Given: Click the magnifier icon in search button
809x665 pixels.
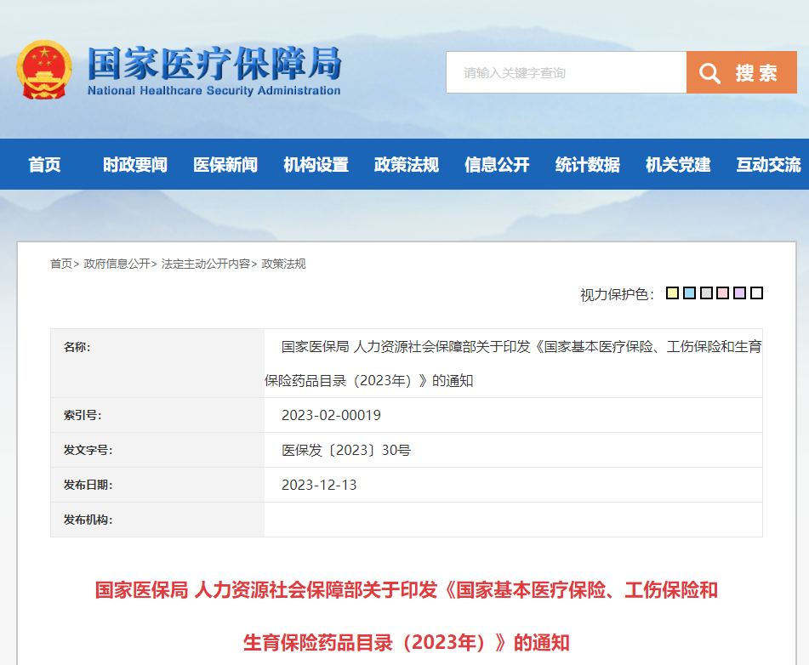Looking at the screenshot, I should coord(710,73).
